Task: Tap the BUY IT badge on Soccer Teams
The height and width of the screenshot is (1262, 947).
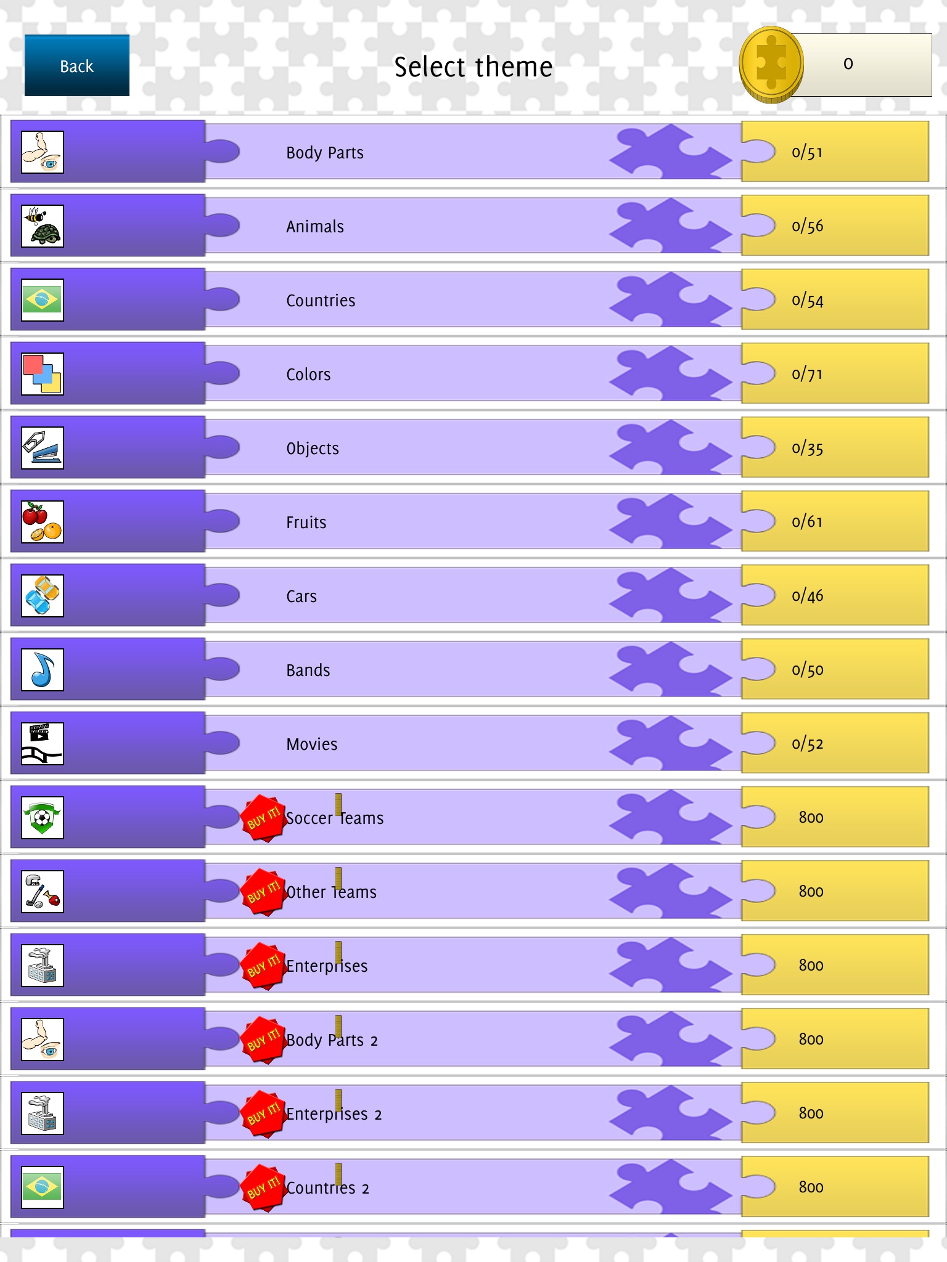Action: point(263,818)
